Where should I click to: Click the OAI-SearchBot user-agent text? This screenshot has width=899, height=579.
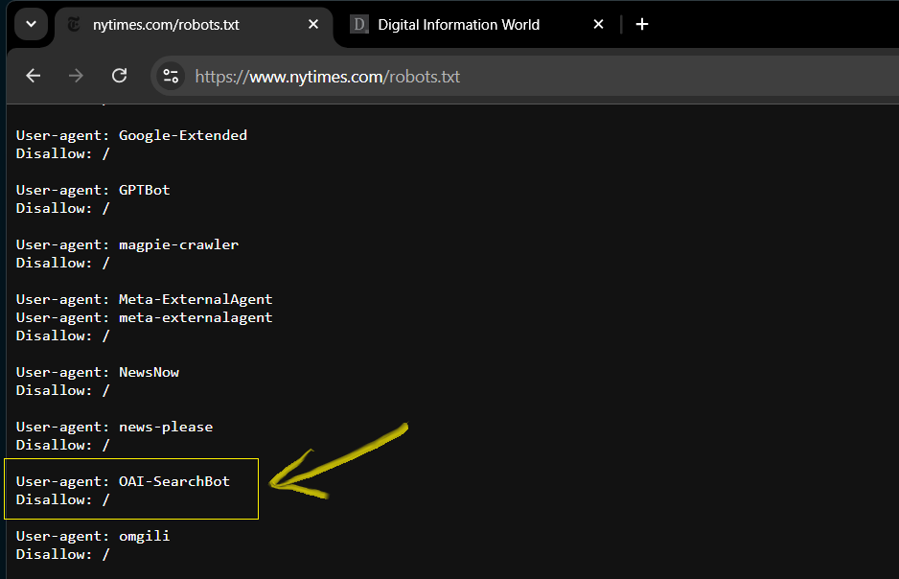[173, 481]
